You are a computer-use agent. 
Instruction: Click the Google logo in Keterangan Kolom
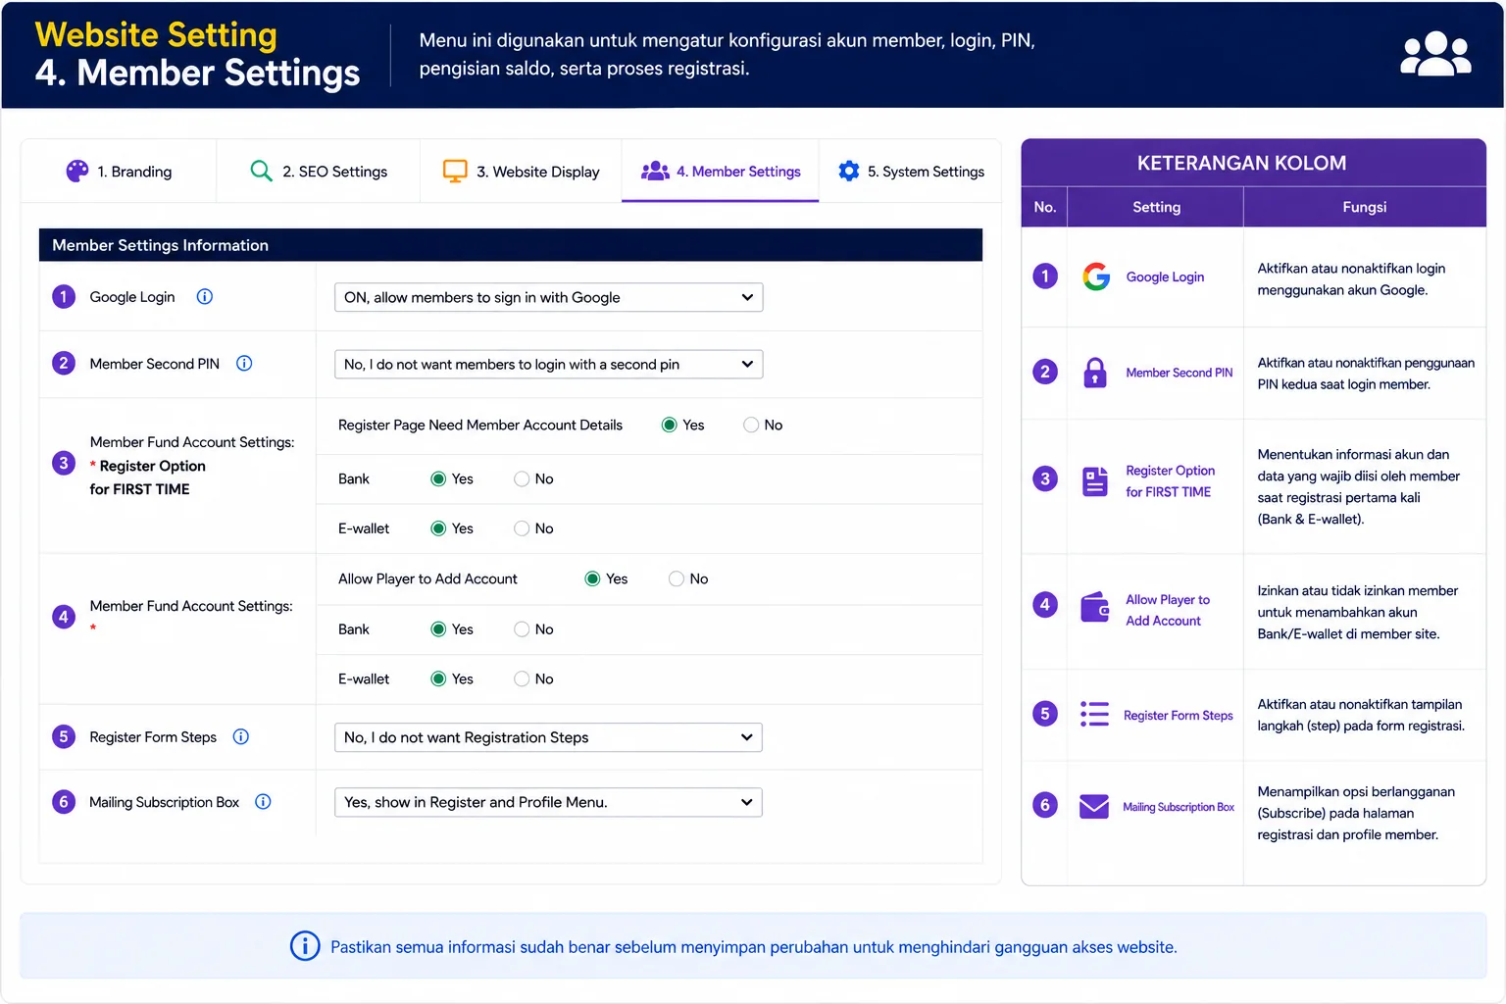[x=1096, y=276]
